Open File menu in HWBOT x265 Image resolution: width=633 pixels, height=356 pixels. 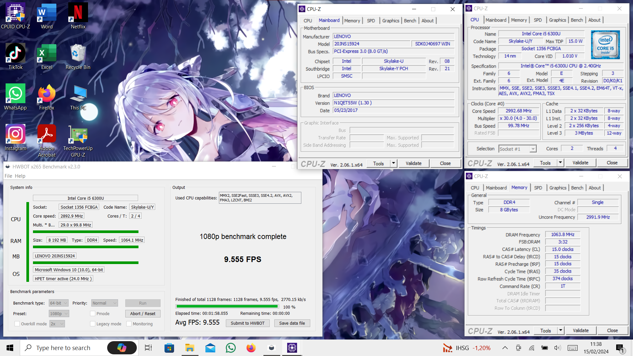8,176
